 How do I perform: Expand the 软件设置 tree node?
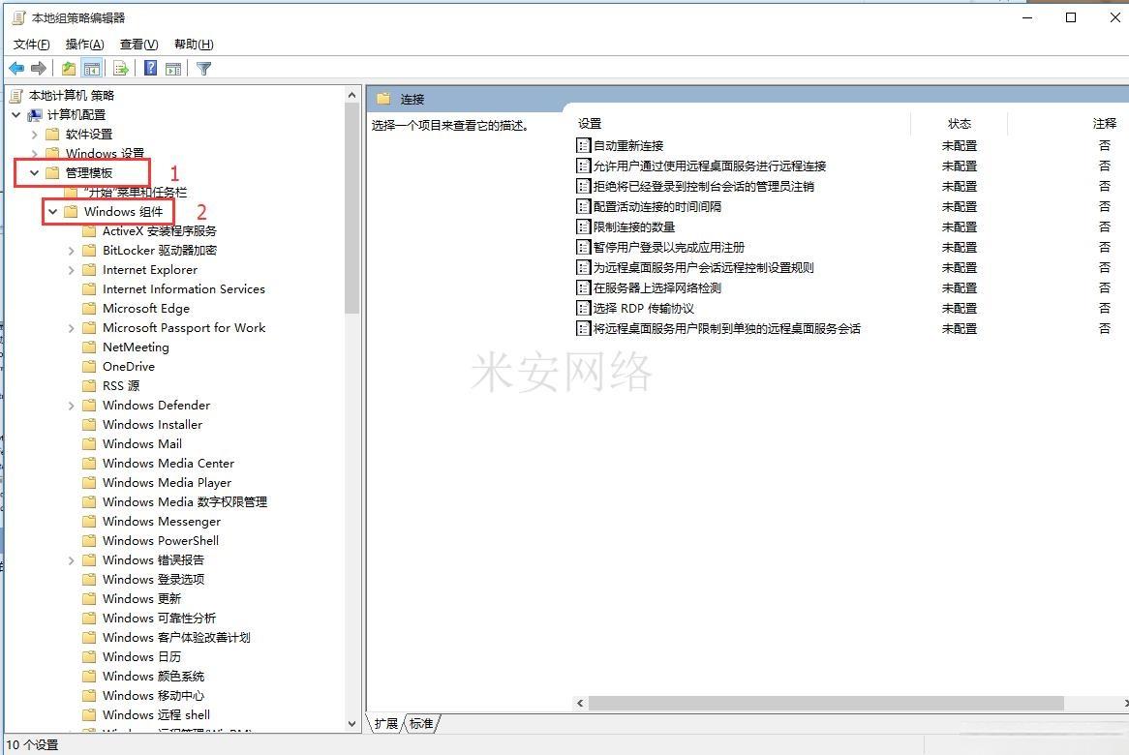34,134
